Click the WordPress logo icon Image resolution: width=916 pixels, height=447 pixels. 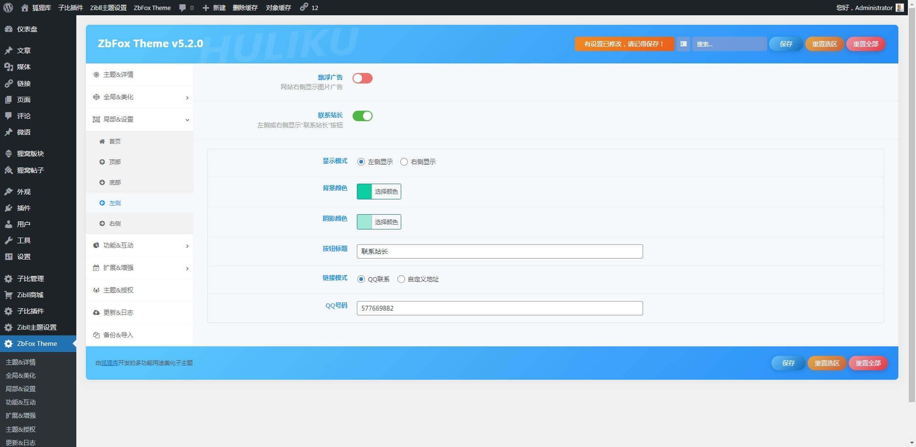(8, 8)
